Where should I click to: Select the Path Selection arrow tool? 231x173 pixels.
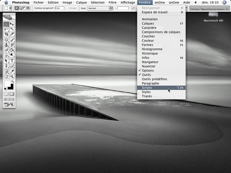(x=6, y=61)
